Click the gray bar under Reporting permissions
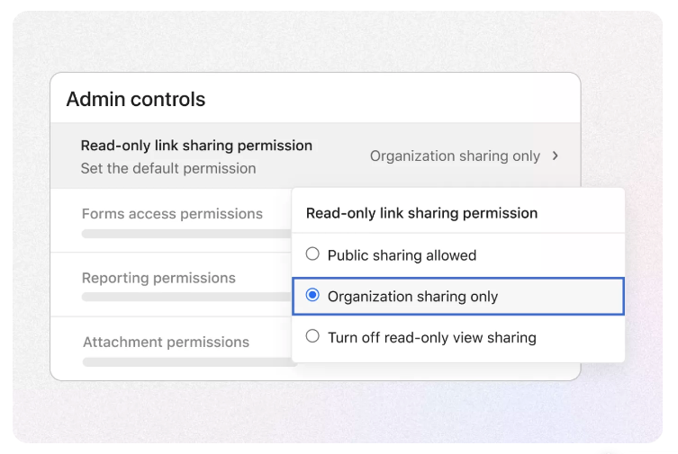 (185, 297)
